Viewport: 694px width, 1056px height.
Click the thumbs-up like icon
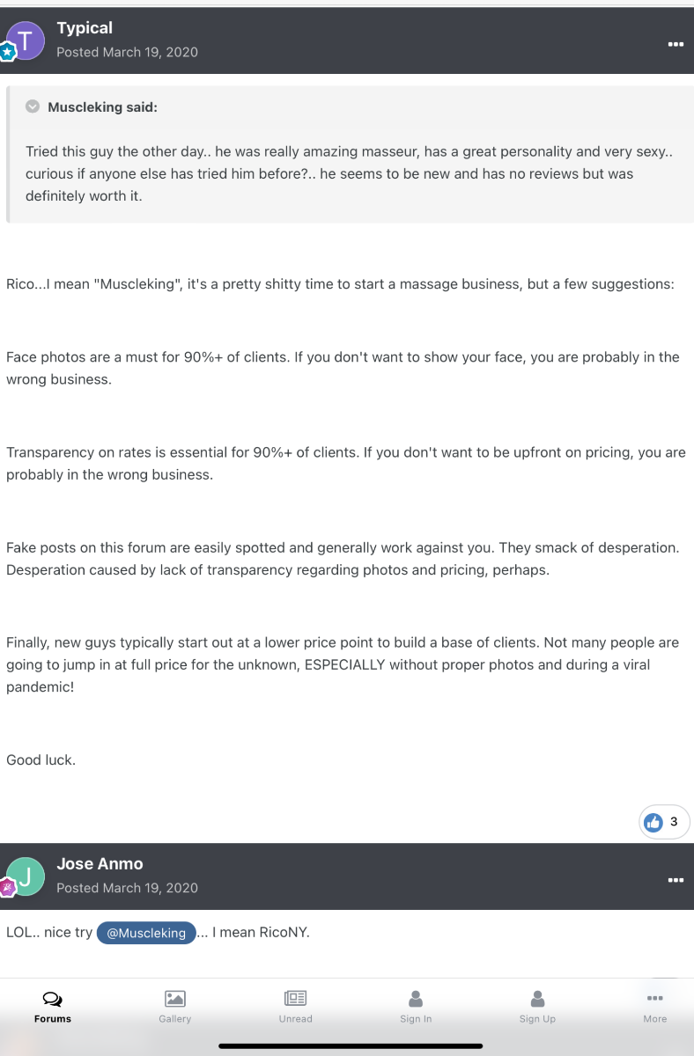653,822
